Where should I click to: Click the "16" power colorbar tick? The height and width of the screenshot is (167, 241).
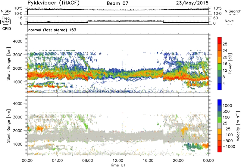click(x=225, y=64)
